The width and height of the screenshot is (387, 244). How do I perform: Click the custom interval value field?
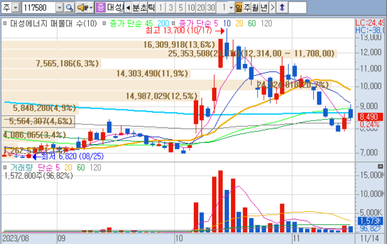pyautogui.click(x=222, y=8)
